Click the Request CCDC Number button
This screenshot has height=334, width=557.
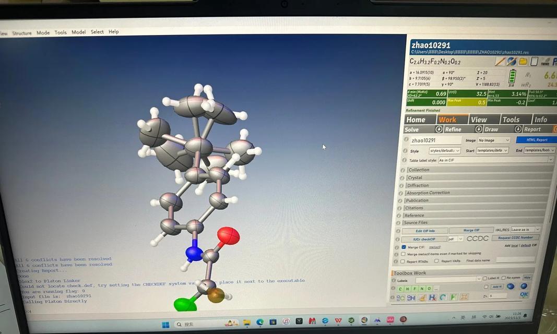(x=515, y=237)
